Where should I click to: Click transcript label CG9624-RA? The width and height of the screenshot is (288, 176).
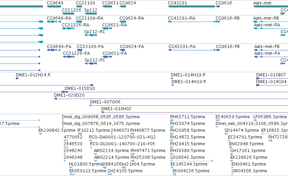[x=132, y=18]
